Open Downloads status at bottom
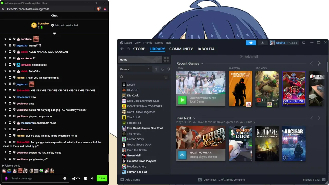 click(x=222, y=180)
